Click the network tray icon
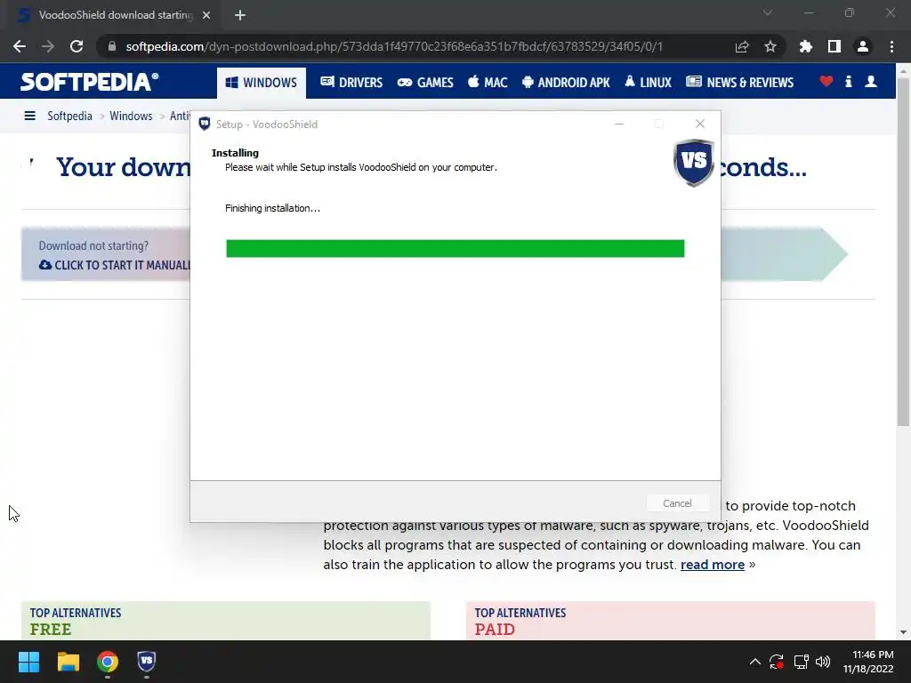 (x=802, y=662)
